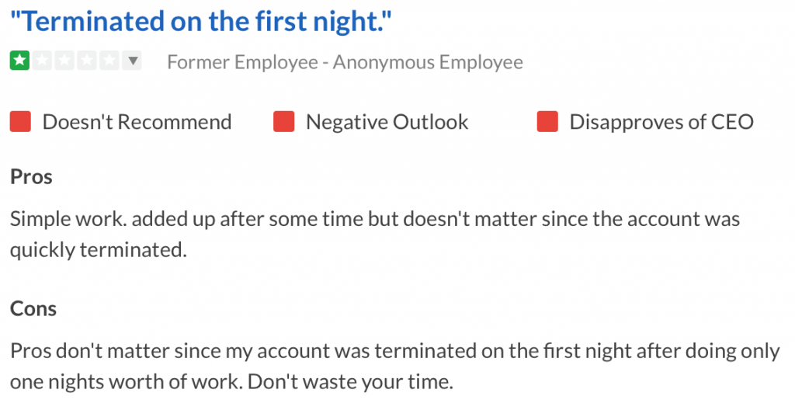Click the Cons section heading
This screenshot has height=400, width=795.
(33, 309)
